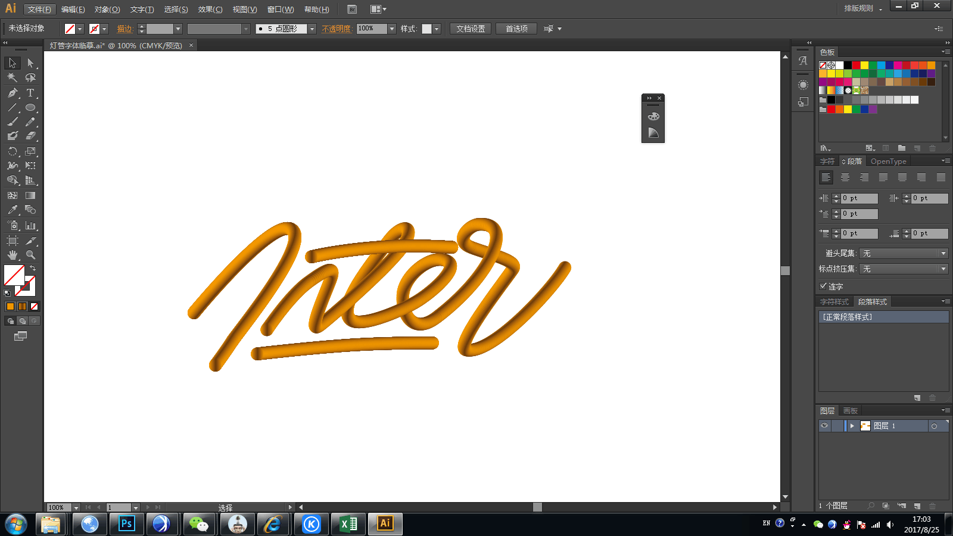The image size is (953, 536).
Task: Click target circle of 图层 1
Action: (934, 426)
